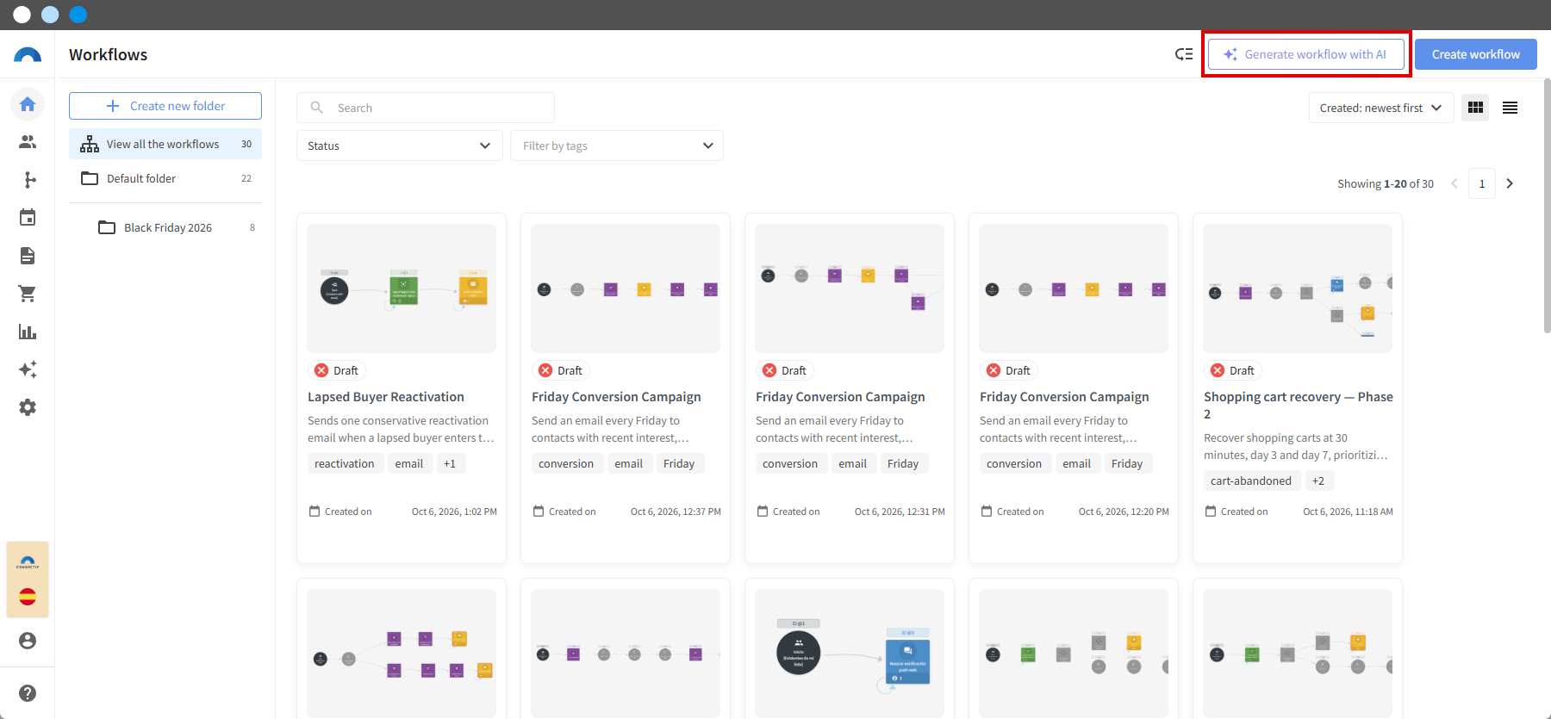The width and height of the screenshot is (1551, 719).
Task: Click Shopping cart recovery workflow thumbnail
Action: click(1298, 288)
